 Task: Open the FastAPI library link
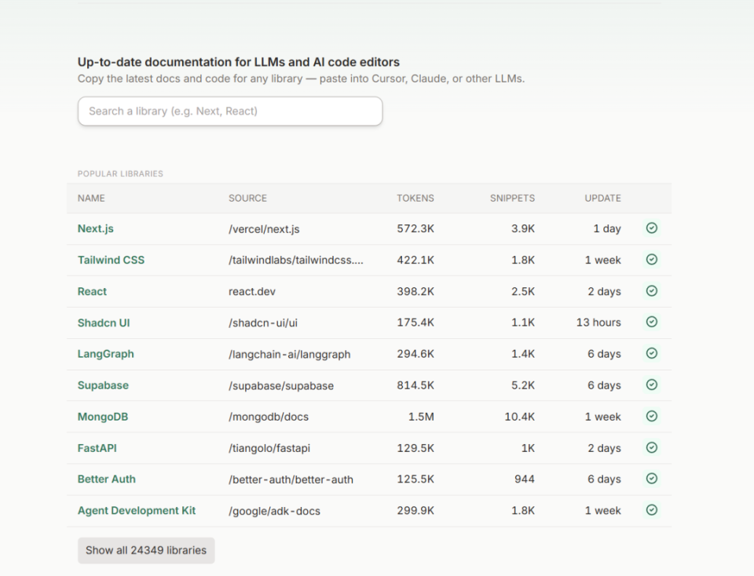point(97,448)
